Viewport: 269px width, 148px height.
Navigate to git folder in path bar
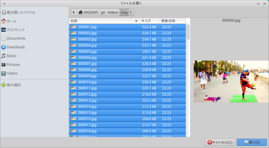point(103,12)
